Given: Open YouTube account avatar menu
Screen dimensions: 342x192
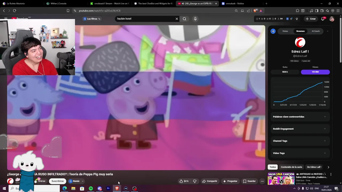Looking at the screenshot, I should (332, 19).
